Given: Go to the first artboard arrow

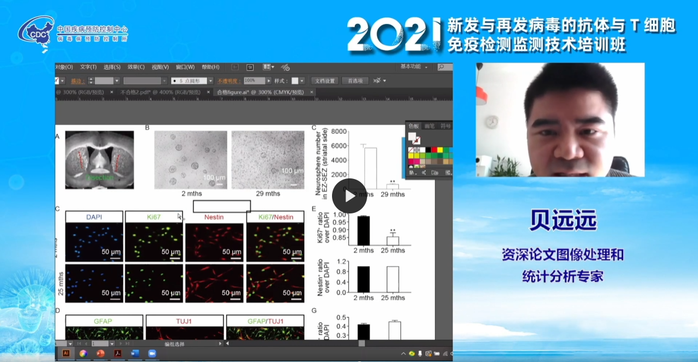Looking at the screenshot, I should pyautogui.click(x=79, y=344).
